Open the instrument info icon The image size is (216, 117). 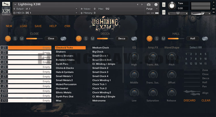[x=156, y=5]
